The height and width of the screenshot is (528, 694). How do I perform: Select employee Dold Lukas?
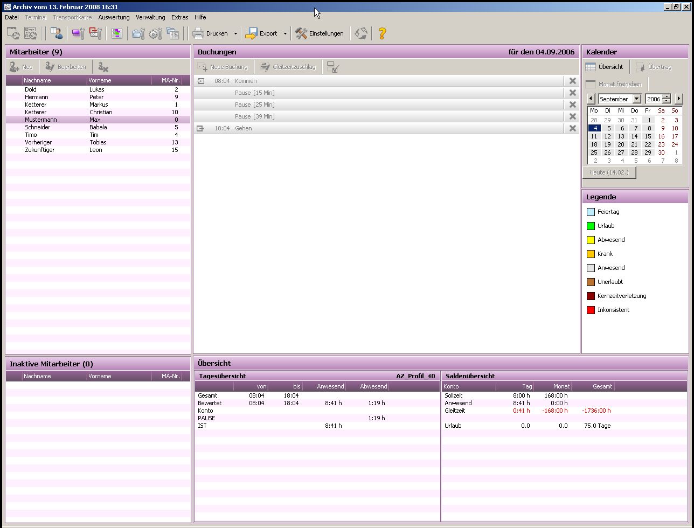98,89
